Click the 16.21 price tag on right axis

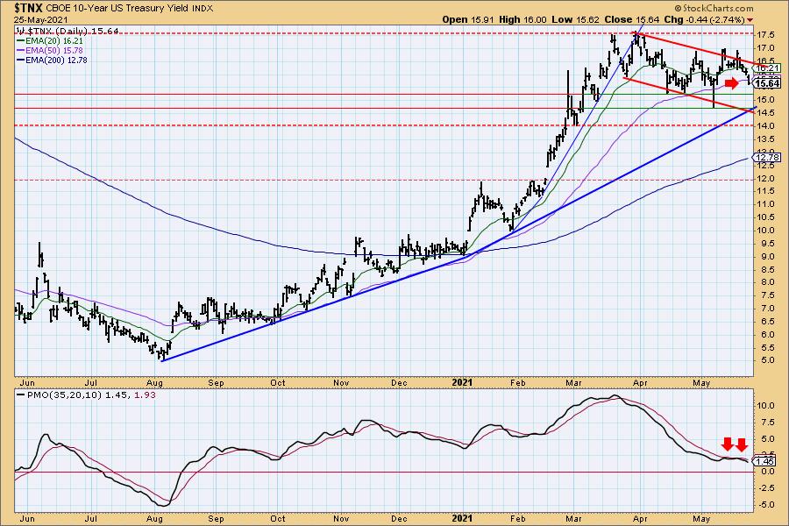pyautogui.click(x=767, y=68)
